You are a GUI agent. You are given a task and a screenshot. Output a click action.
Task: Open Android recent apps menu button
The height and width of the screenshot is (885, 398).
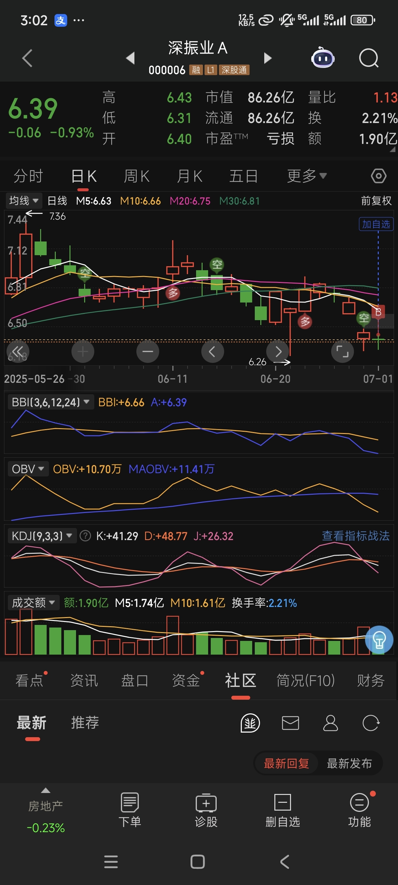click(111, 862)
